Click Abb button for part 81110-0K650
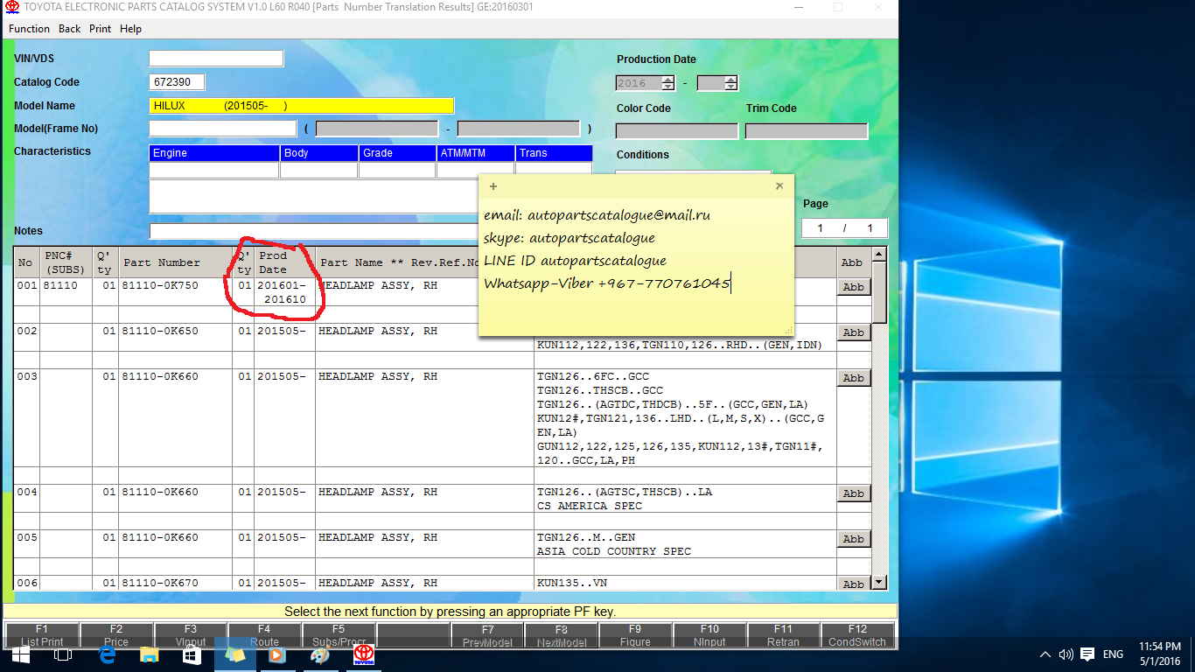 tap(853, 332)
